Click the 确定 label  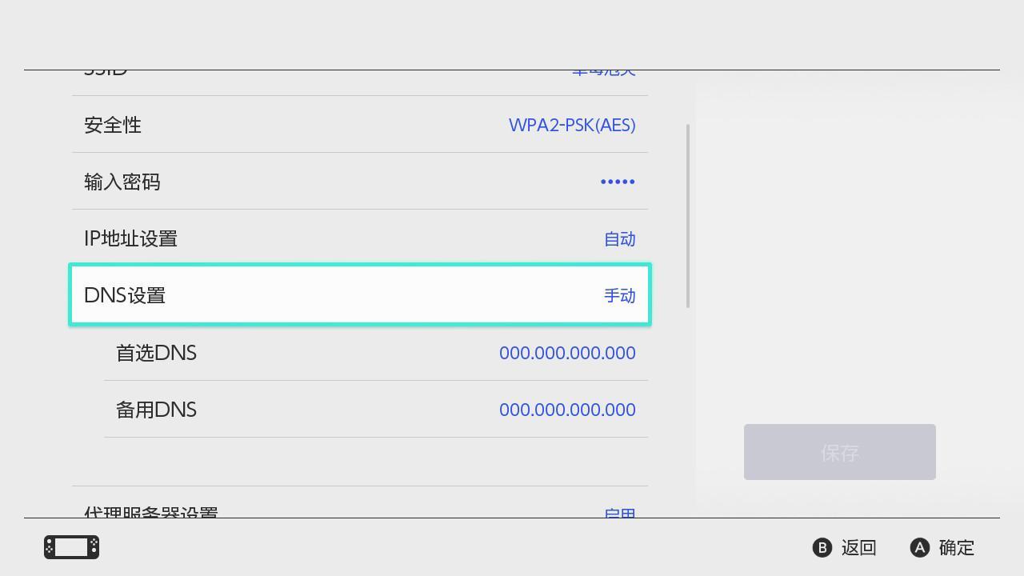coord(956,548)
